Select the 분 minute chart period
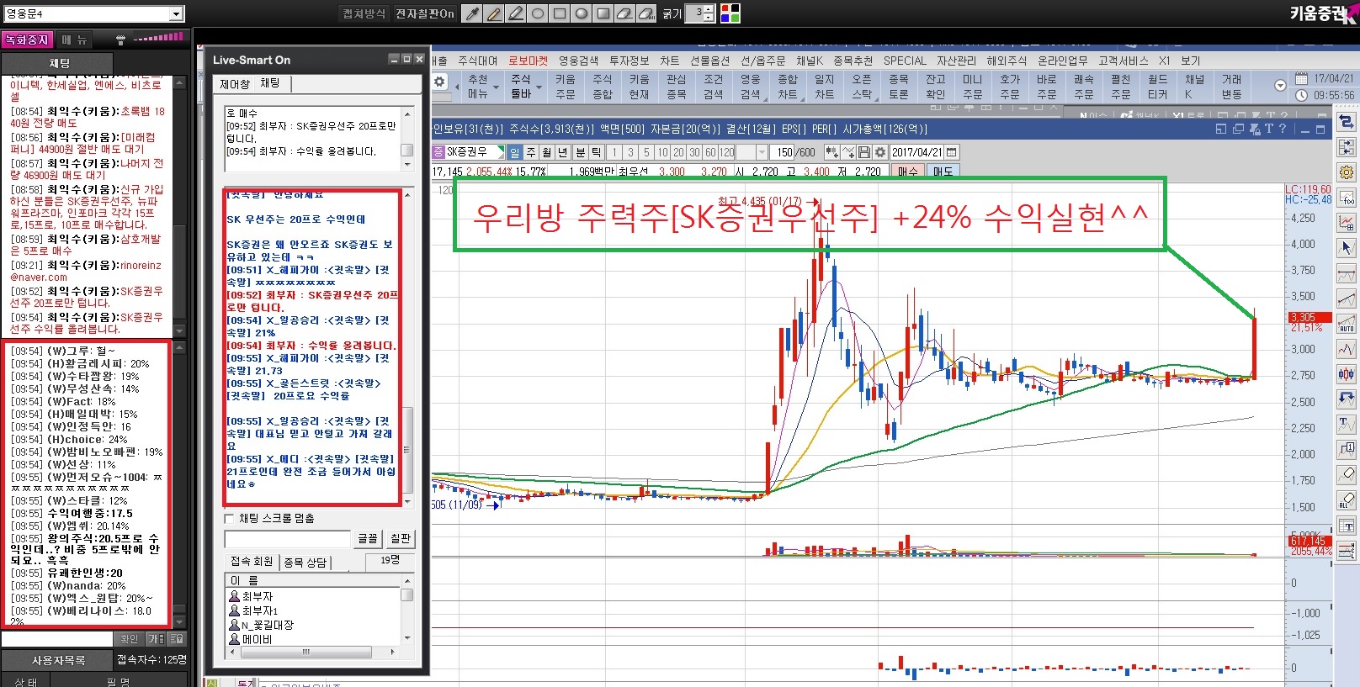The image size is (1360, 687). pos(581,152)
